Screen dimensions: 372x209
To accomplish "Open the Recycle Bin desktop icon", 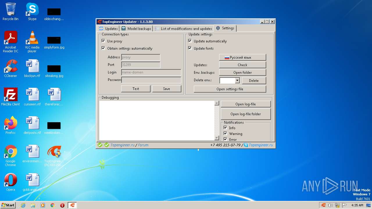I will (10, 12).
